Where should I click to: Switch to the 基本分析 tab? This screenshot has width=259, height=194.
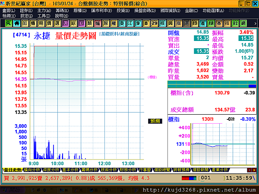coord(70,170)
